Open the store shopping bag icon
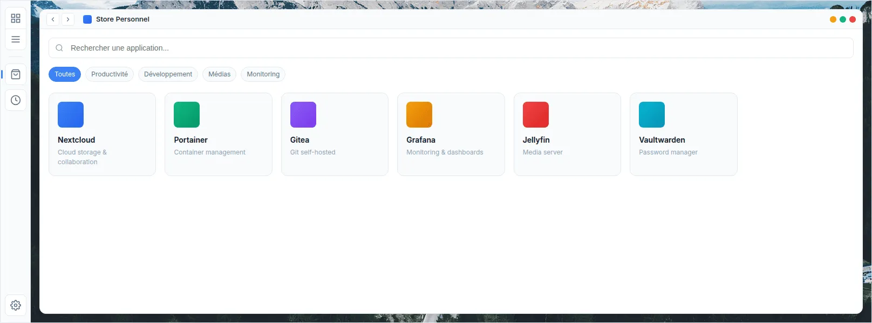 click(x=16, y=74)
